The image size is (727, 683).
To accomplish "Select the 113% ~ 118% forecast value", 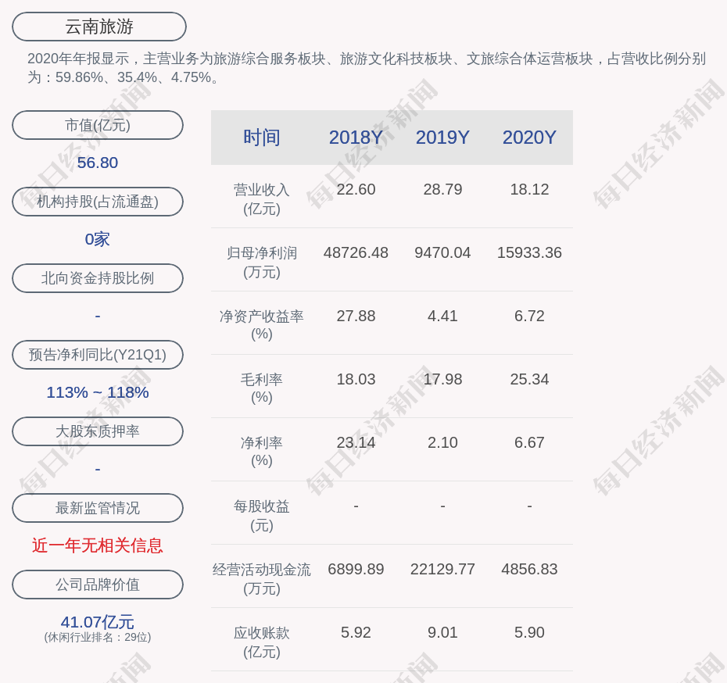I will coord(98,392).
